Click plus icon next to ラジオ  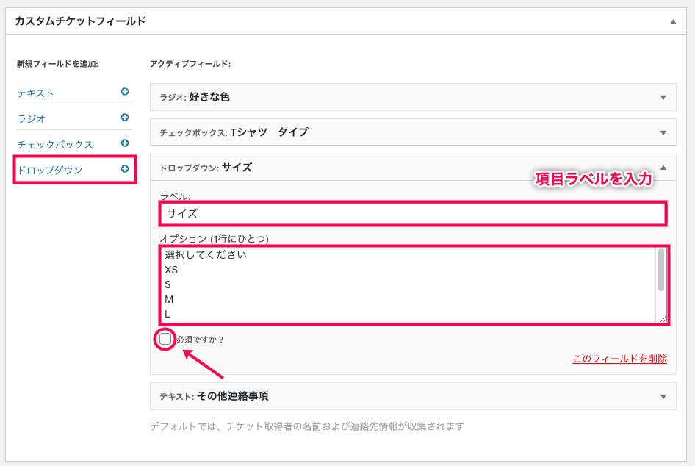[x=125, y=118]
